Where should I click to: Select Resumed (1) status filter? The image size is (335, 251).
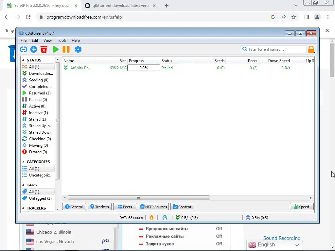click(x=38, y=93)
